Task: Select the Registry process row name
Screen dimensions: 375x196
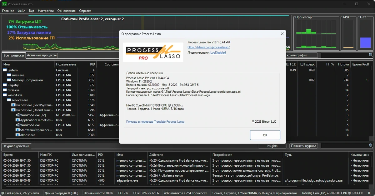Action: [x=13, y=85]
